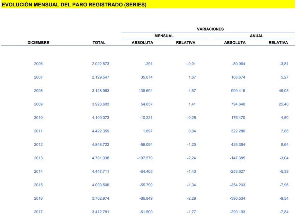Select total value 4.848.723 for 2012
The width and height of the screenshot is (295, 217).
tap(101, 145)
